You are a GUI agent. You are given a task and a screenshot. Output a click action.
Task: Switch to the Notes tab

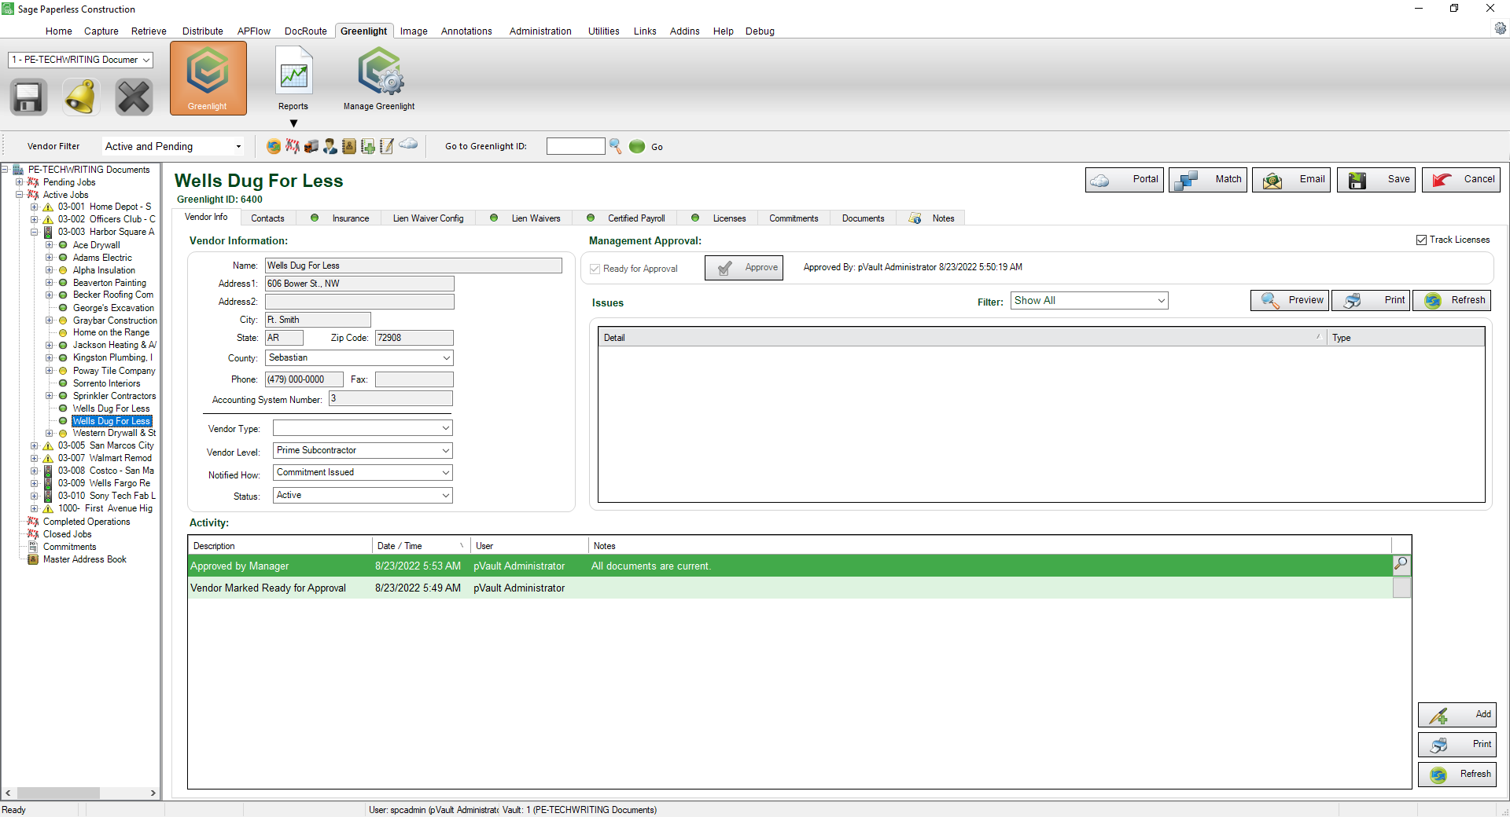(932, 218)
